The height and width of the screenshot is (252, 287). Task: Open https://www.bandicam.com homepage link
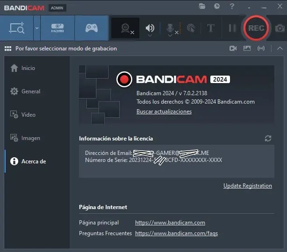point(170,223)
